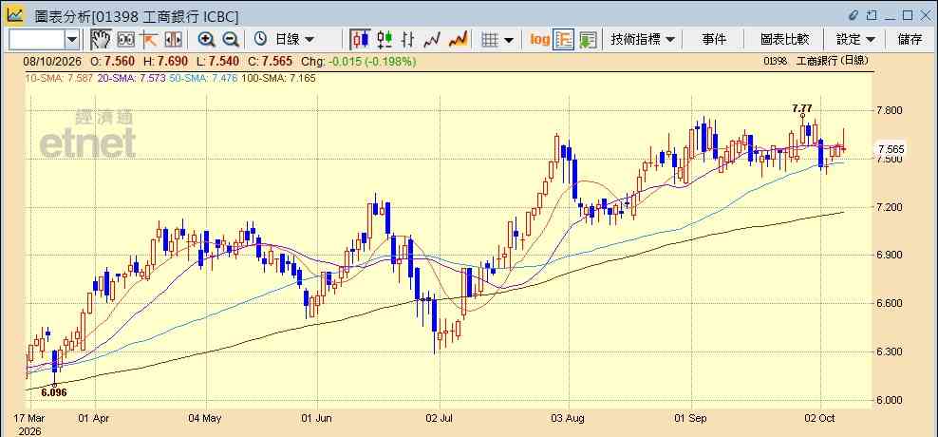Click the horizontal scroll arrows icon
938x437 pixels.
point(172,40)
